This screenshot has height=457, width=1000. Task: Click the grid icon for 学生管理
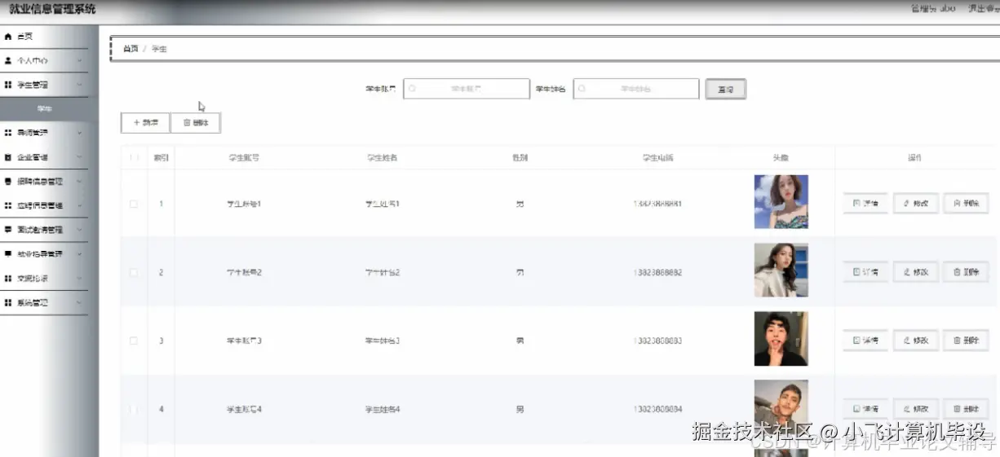point(8,85)
